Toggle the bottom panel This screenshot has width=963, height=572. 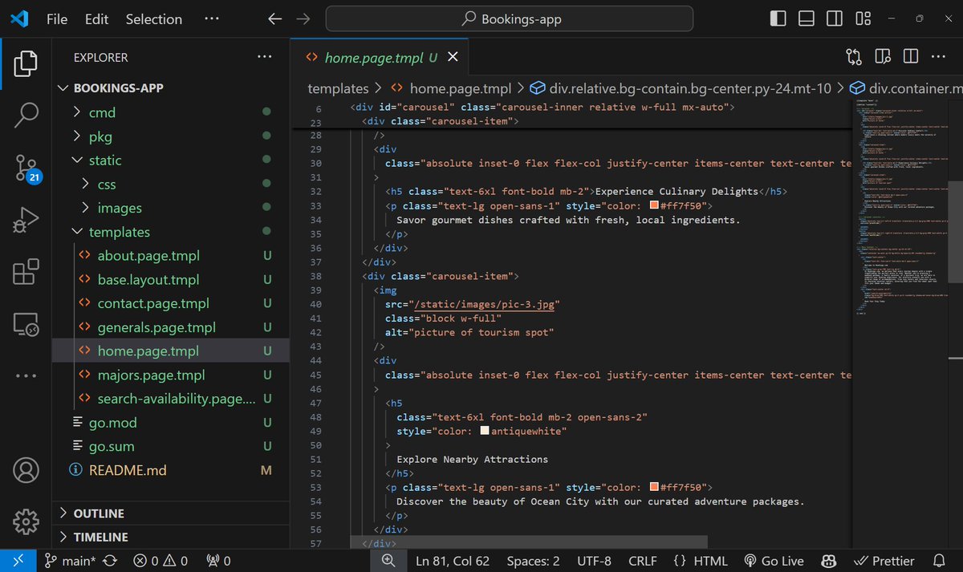(x=807, y=19)
